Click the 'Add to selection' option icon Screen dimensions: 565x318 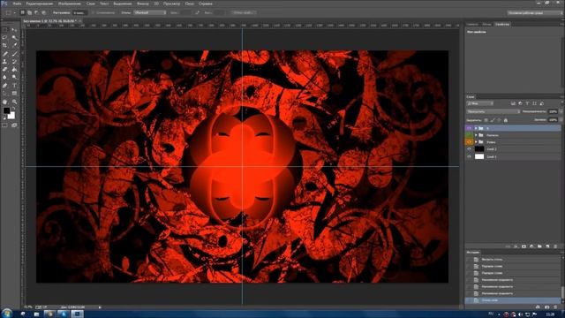[x=29, y=12]
